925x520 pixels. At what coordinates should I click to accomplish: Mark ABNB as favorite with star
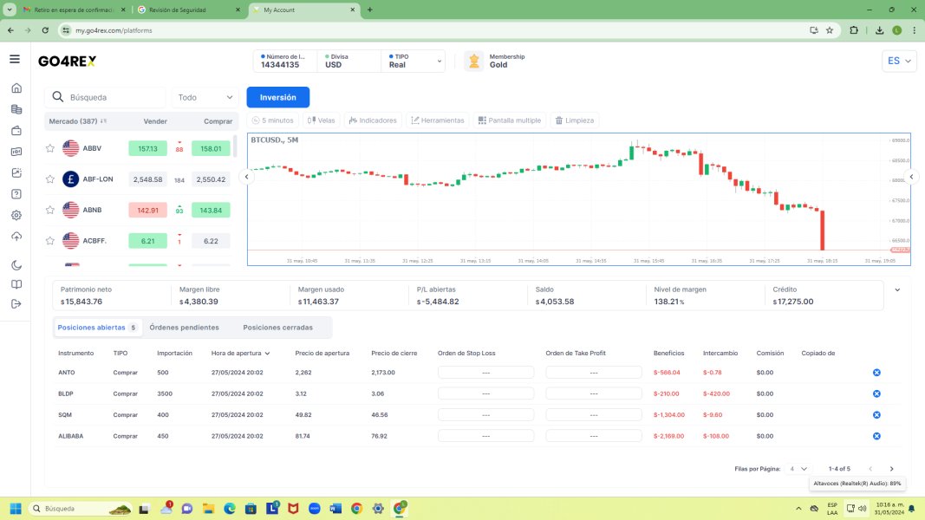tap(50, 211)
